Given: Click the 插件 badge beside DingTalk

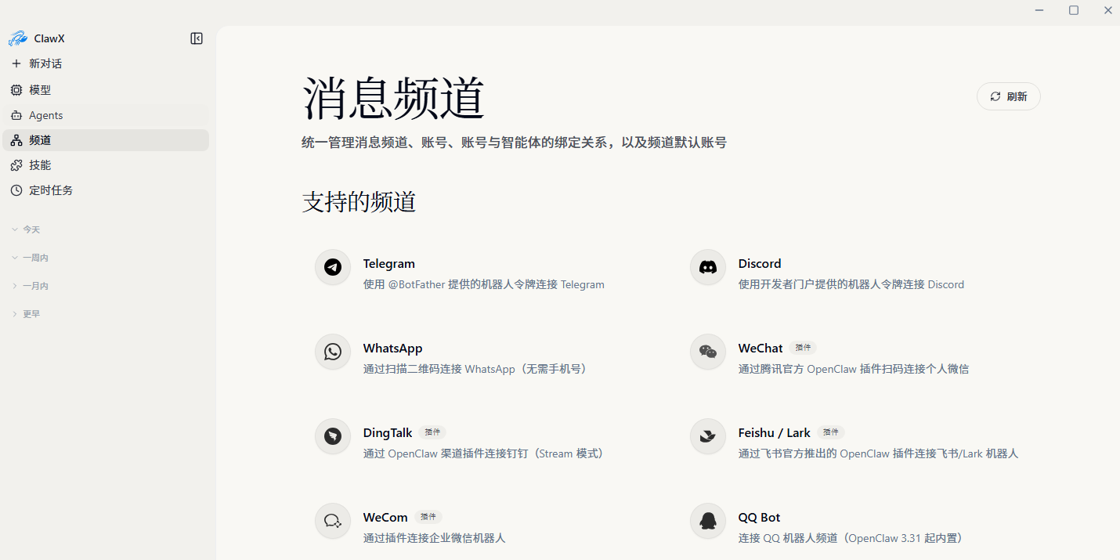Looking at the screenshot, I should (x=432, y=432).
